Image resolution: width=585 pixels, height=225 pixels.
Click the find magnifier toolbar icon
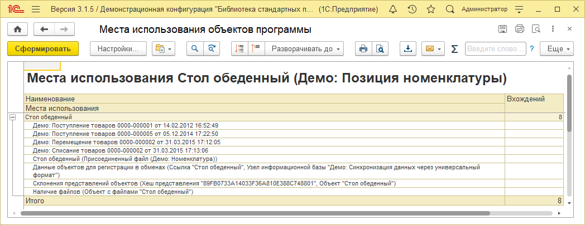(195, 49)
